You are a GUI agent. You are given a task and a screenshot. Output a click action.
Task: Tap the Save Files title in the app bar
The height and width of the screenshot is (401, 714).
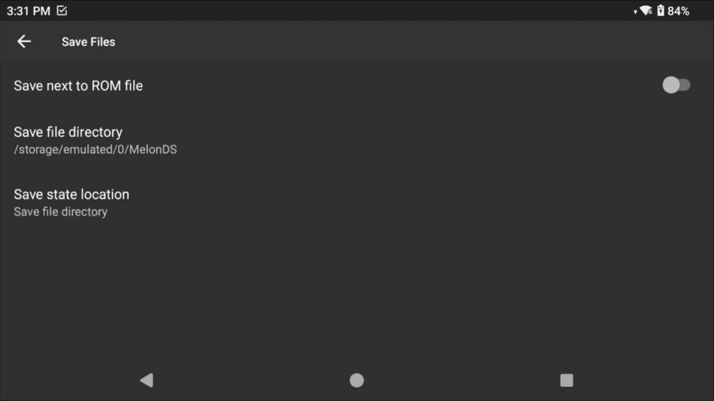pos(88,42)
